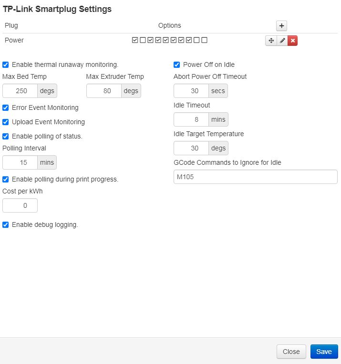Toggle first option checkbox in Power row
341x364 pixels.
pos(135,40)
